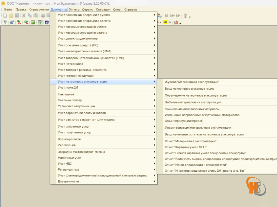Viewport: 277px width, 207px height.
Task: Select 'Учет денежных документов' item
Action: [x=104, y=39]
